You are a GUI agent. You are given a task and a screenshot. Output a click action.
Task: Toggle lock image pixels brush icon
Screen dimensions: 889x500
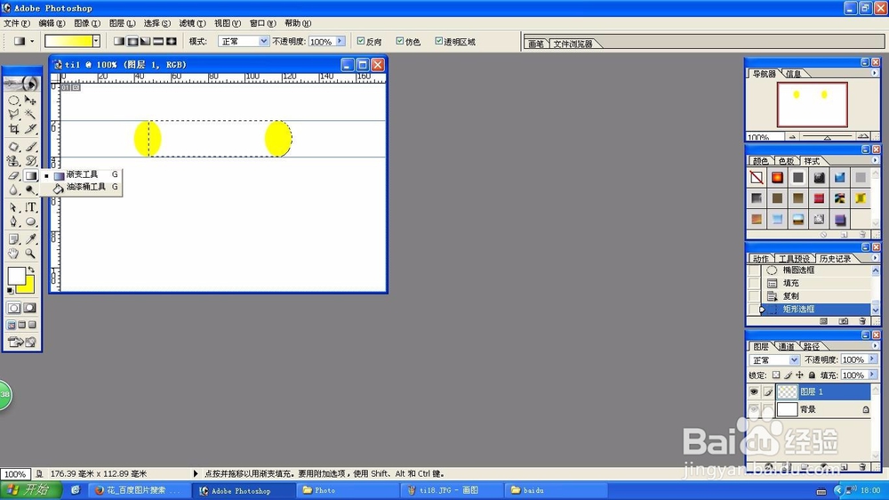pos(788,375)
